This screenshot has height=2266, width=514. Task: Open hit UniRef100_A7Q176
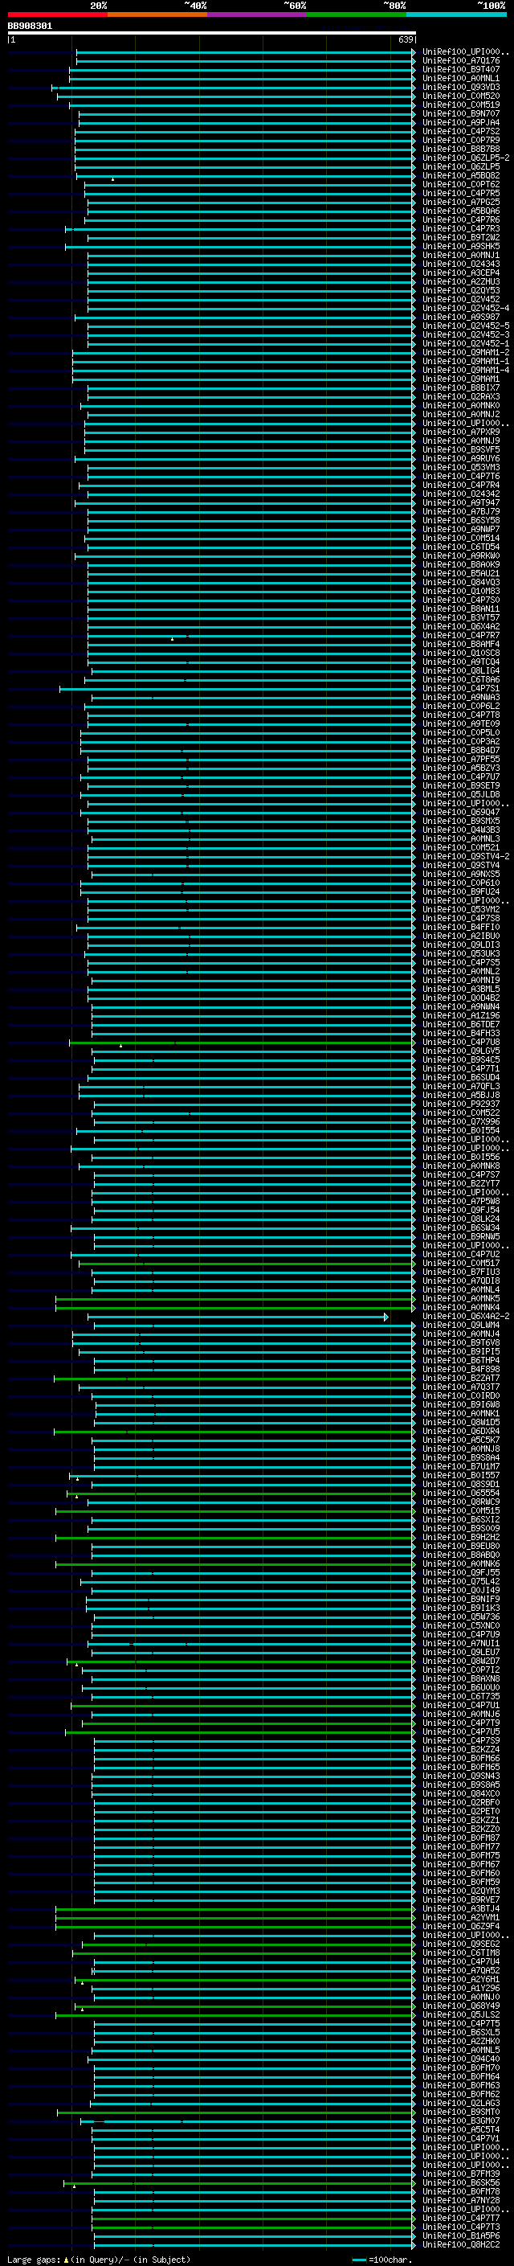click(x=460, y=61)
